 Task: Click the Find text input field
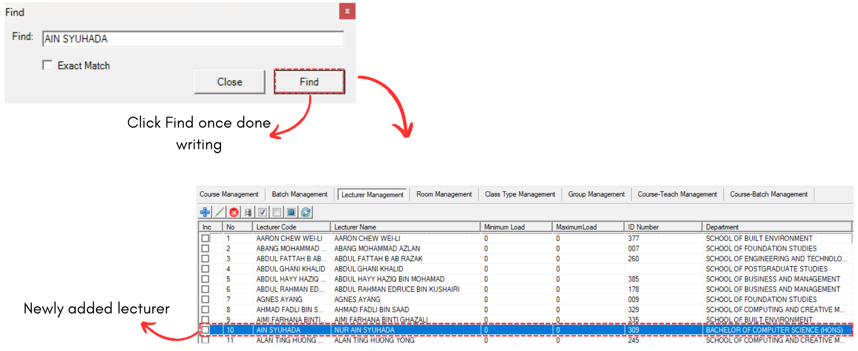[x=193, y=39]
